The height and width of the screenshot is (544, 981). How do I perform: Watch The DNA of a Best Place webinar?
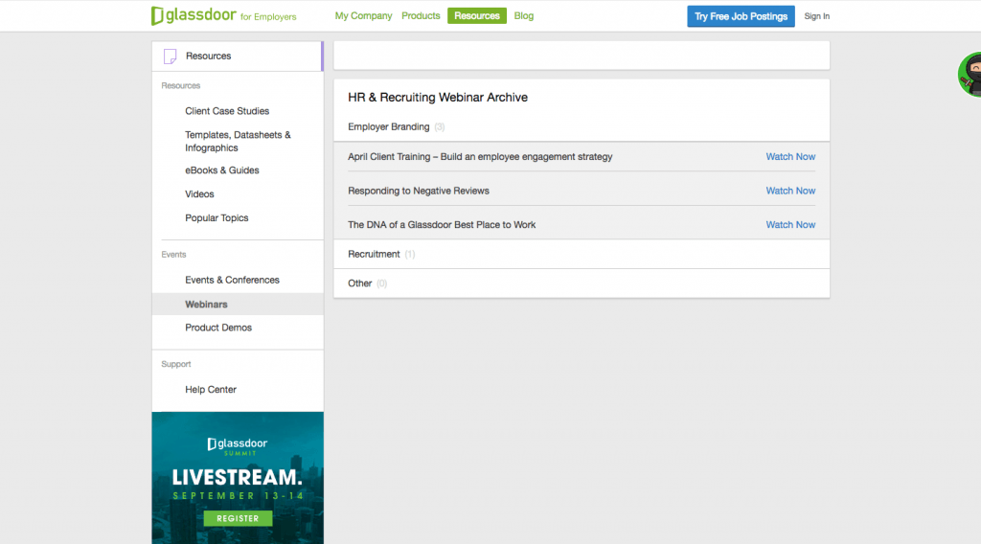790,225
